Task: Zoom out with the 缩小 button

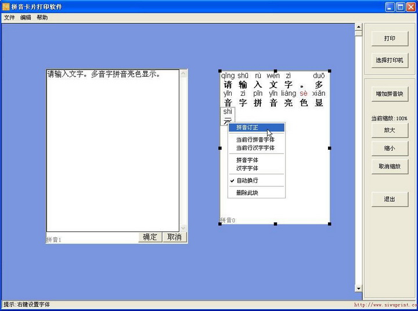Action: 390,149
